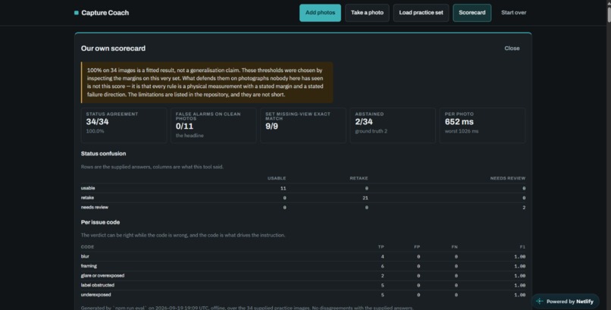The image size is (611, 310).
Task: Open the Scorecard view
Action: (x=472, y=13)
